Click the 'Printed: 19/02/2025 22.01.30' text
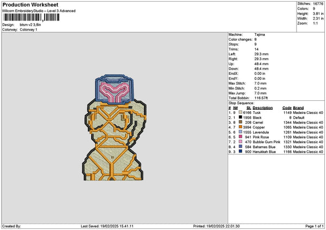This screenshot has height=230, width=326. point(216,226)
